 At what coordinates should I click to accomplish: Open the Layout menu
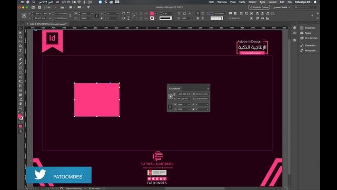[x=273, y=2]
